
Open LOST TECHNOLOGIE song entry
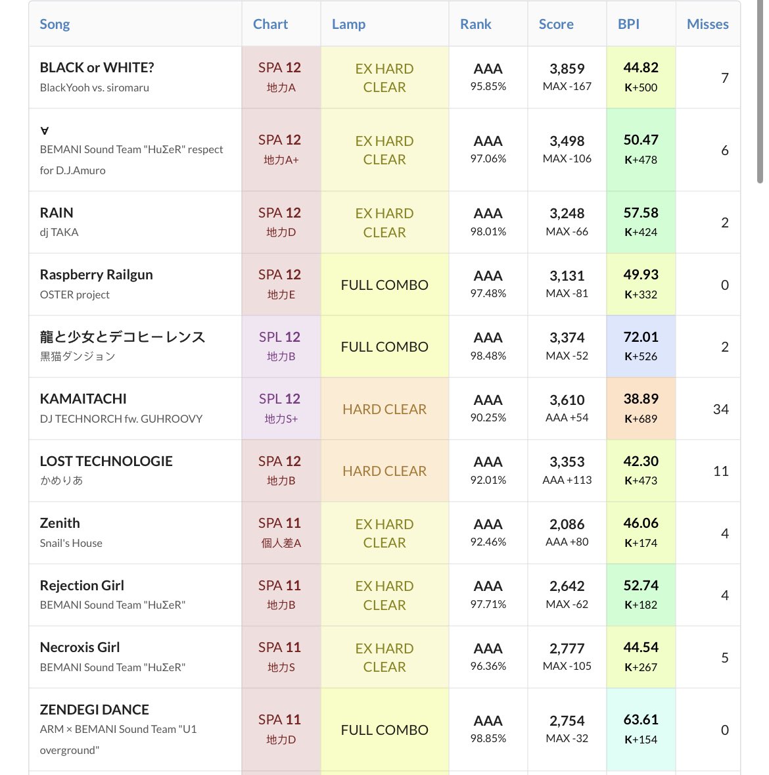pyautogui.click(x=106, y=461)
